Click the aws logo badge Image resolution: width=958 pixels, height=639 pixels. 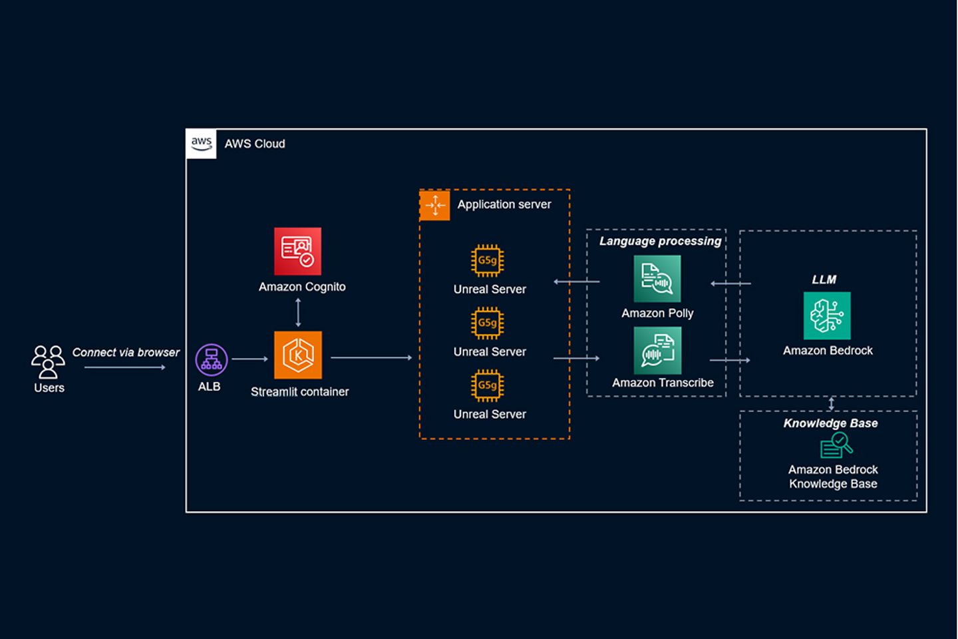point(201,144)
